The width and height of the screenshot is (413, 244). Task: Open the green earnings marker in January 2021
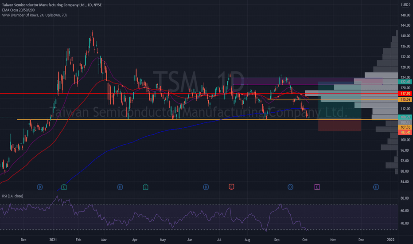pyautogui.click(x=64, y=187)
